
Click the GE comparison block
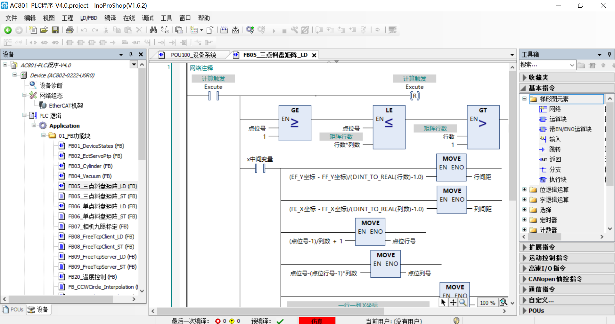(295, 123)
